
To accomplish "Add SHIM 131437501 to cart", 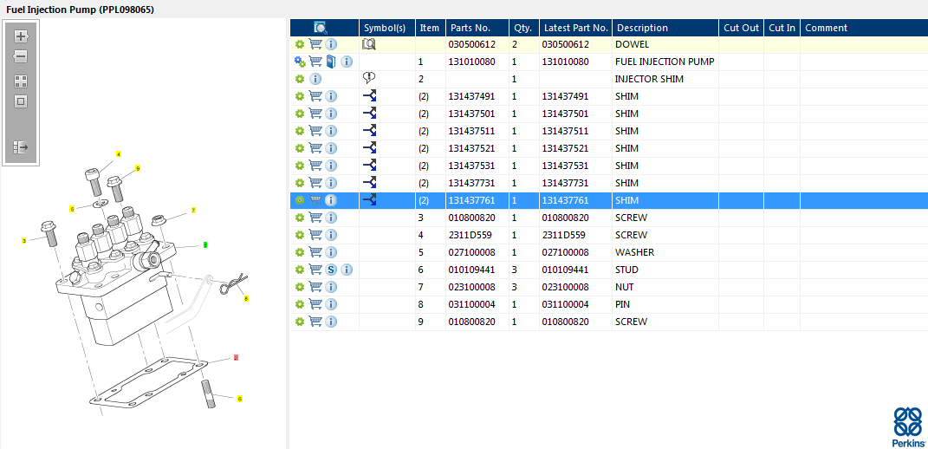I will (x=316, y=114).
